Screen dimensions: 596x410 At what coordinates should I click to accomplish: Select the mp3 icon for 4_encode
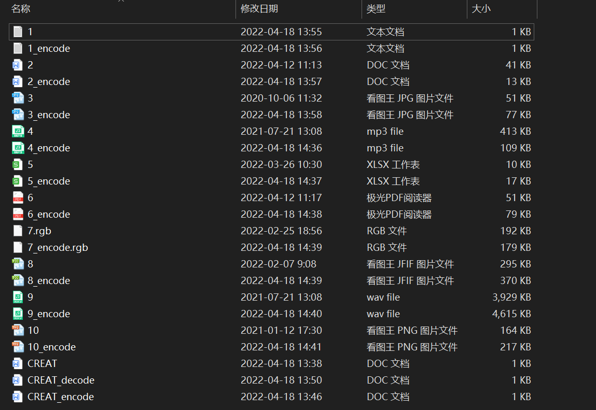(x=18, y=148)
